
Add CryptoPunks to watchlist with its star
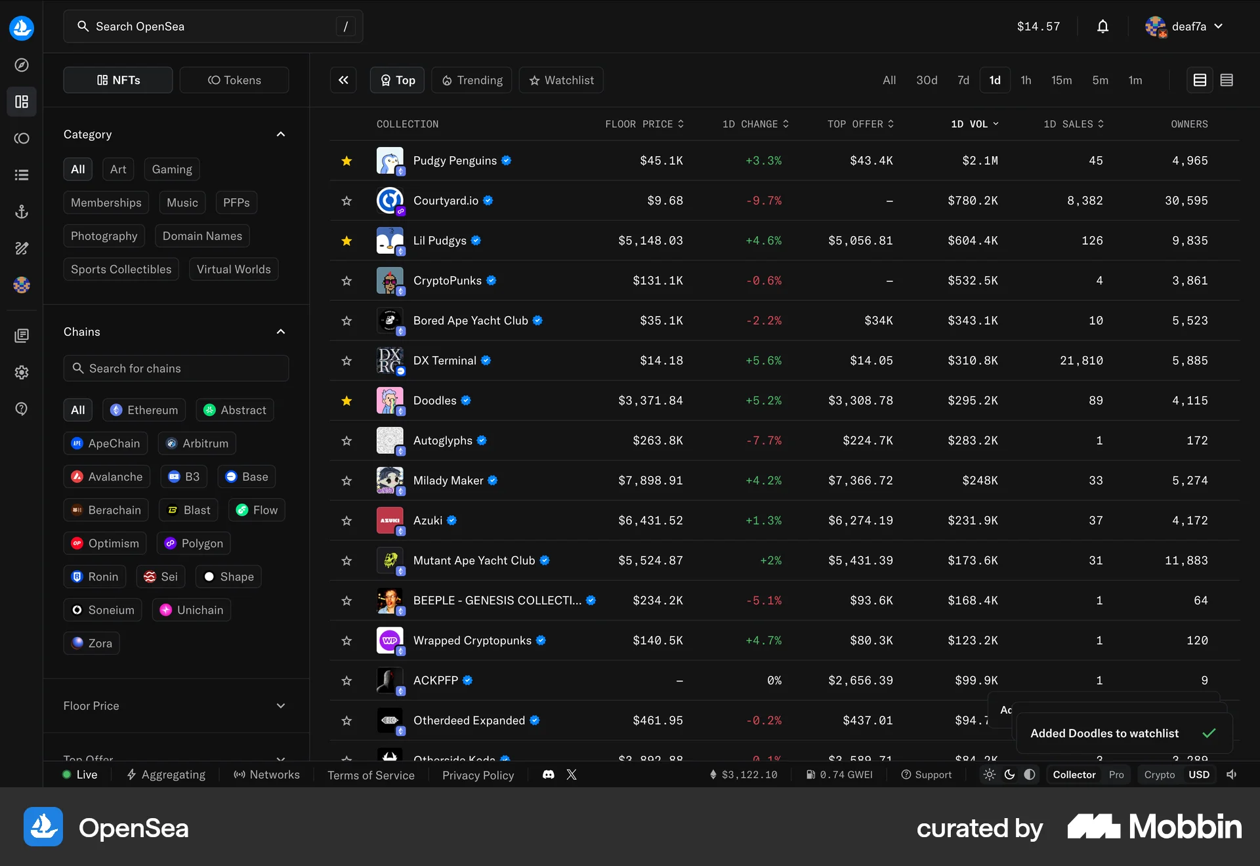346,281
